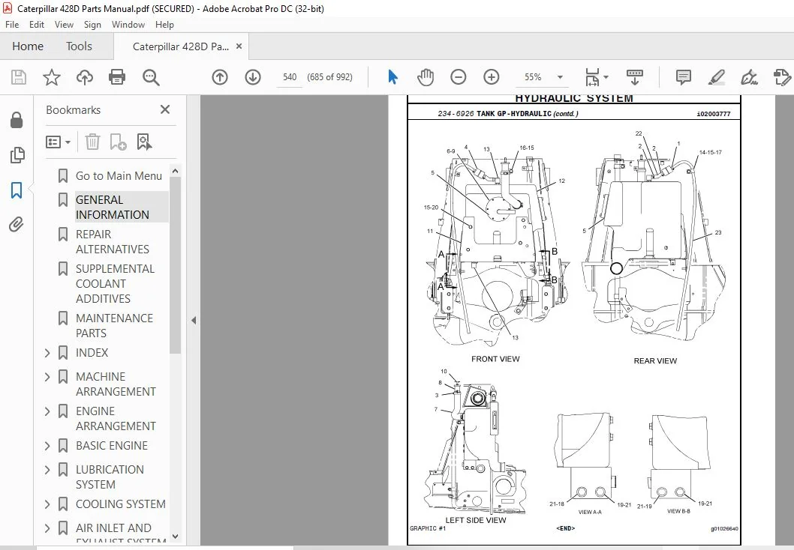Viewport: 794px width, 550px height.
Task: Click the Save file icon
Action: 19,77
